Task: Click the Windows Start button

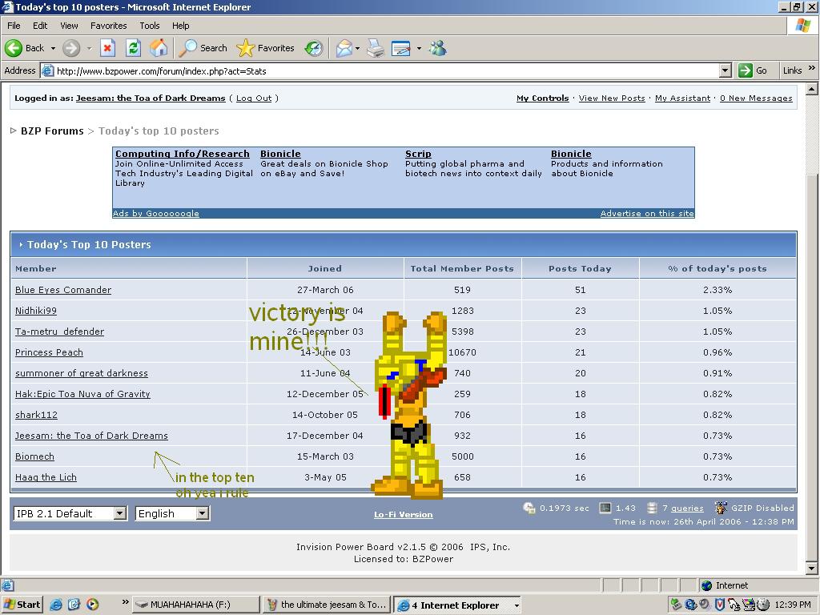Action: pyautogui.click(x=22, y=605)
